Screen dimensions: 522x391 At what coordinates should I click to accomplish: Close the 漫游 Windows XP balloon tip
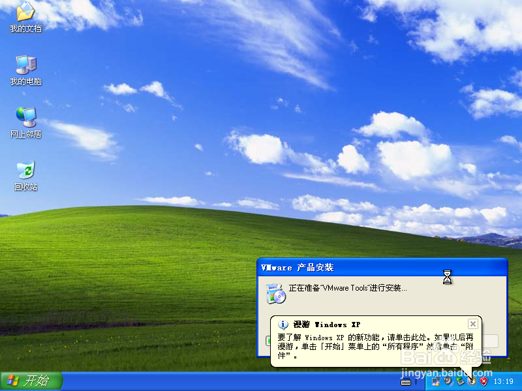pyautogui.click(x=472, y=323)
